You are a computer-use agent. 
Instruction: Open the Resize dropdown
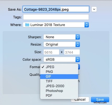(62, 44)
